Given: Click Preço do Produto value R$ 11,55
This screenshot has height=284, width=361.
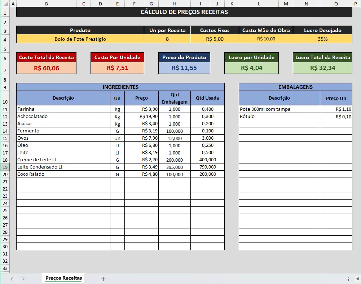Looking at the screenshot, I should point(184,68).
